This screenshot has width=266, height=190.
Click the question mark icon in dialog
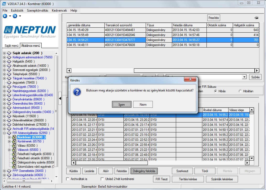77,92
